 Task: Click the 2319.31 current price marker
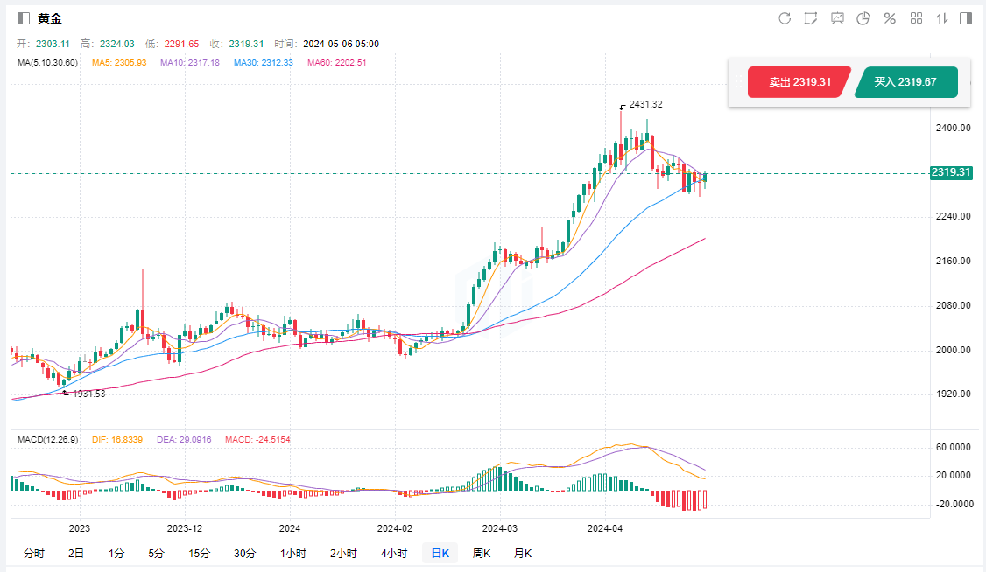951,172
